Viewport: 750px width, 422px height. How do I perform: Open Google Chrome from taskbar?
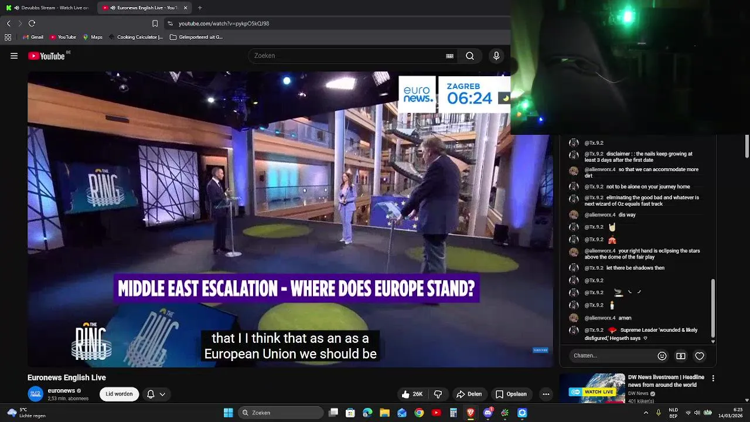pos(419,413)
